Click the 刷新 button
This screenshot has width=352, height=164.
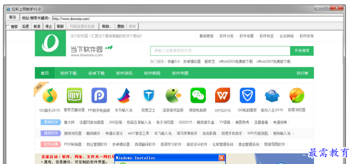[60, 26]
